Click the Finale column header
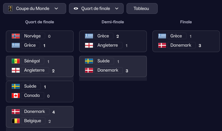This screenshot has width=222, height=131. click(x=186, y=22)
